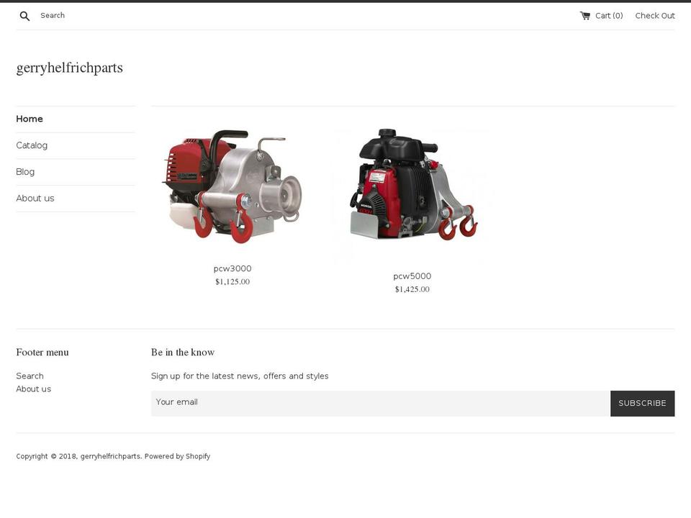Click the magnifying glass search icon

point(24,16)
